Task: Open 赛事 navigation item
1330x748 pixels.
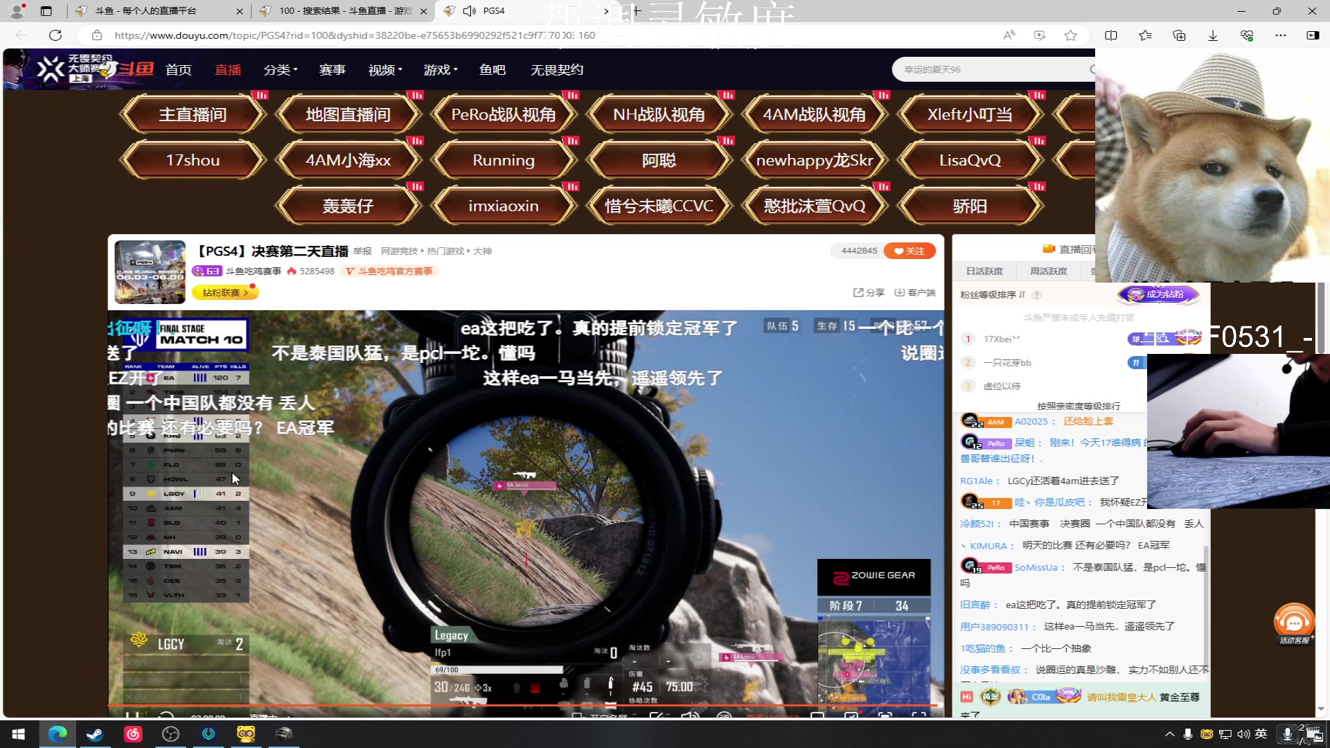Action: point(332,70)
